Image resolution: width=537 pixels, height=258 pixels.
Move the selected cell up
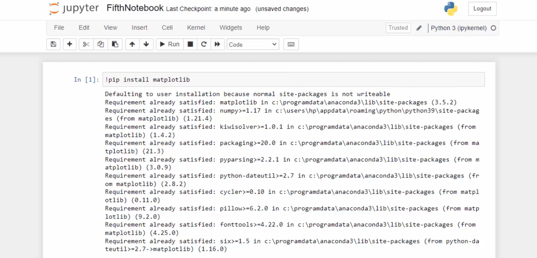pyautogui.click(x=132, y=44)
